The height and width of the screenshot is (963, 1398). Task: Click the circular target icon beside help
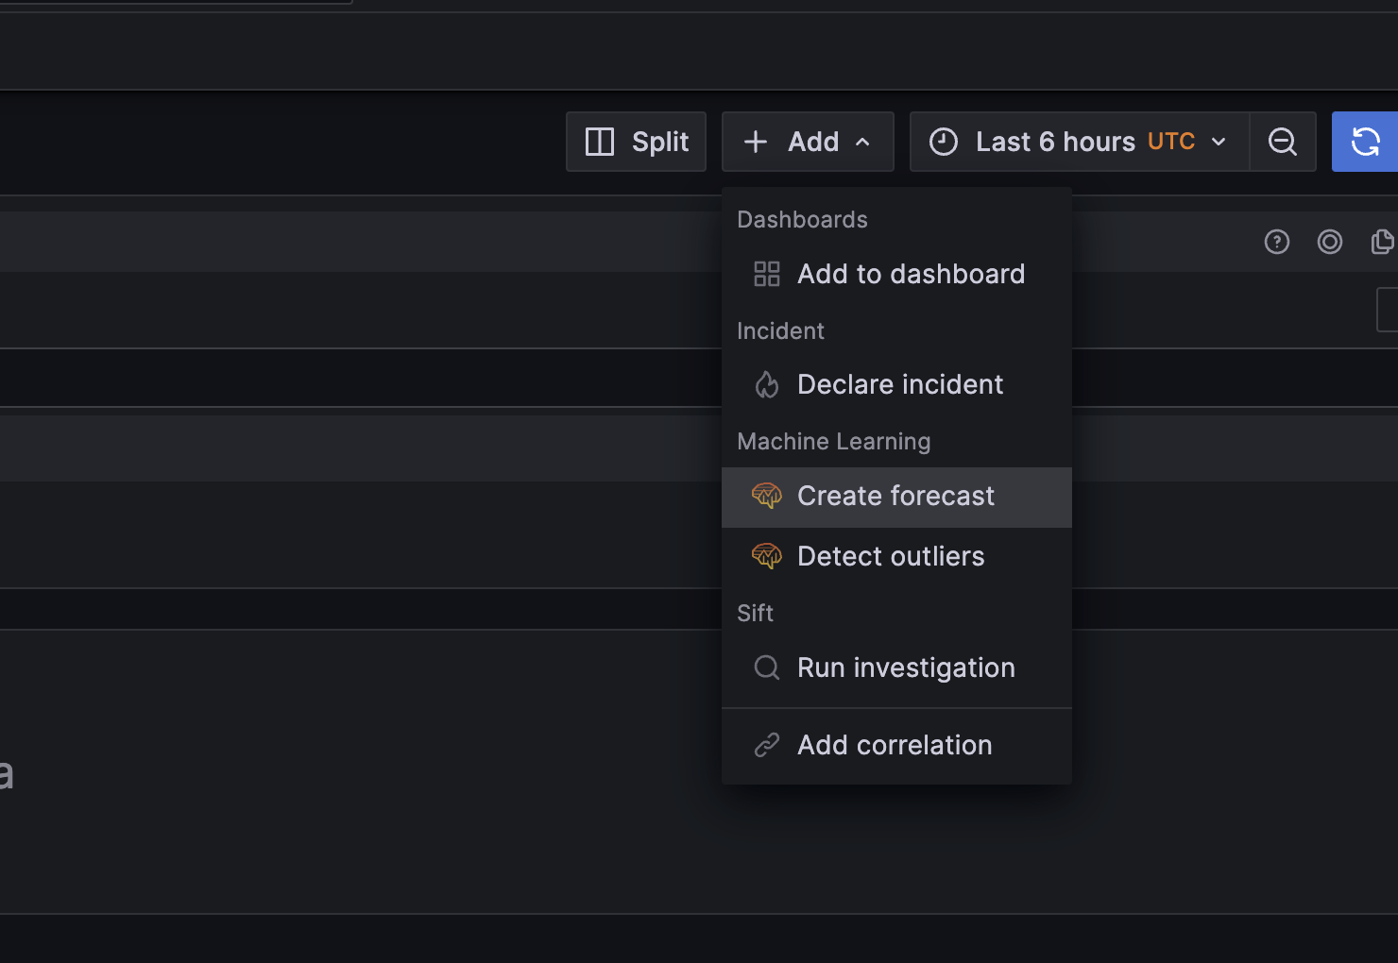click(1330, 243)
